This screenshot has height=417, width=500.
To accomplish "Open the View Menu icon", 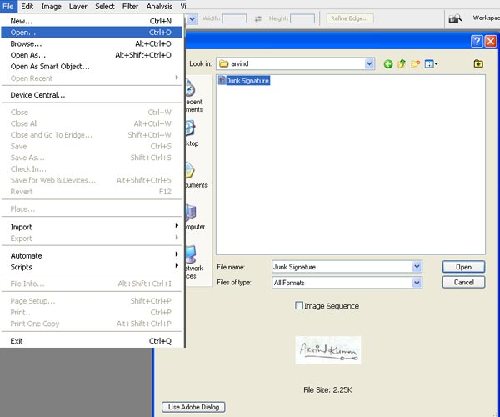I will (431, 64).
